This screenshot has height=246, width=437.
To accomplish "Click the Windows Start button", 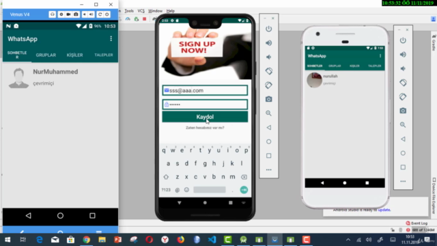I will (x=8, y=240).
